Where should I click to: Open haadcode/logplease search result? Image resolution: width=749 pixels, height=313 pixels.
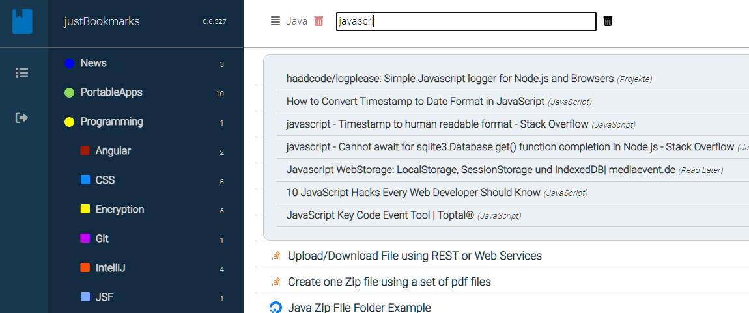click(449, 79)
